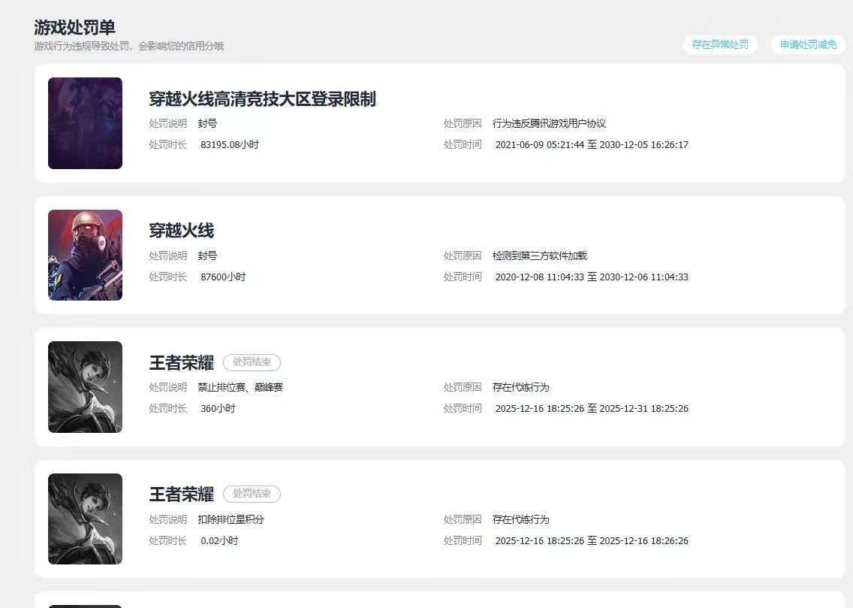This screenshot has height=608, width=853.
Task: Select time range ending 2025-12-31 18:25:26
Action: [592, 409]
